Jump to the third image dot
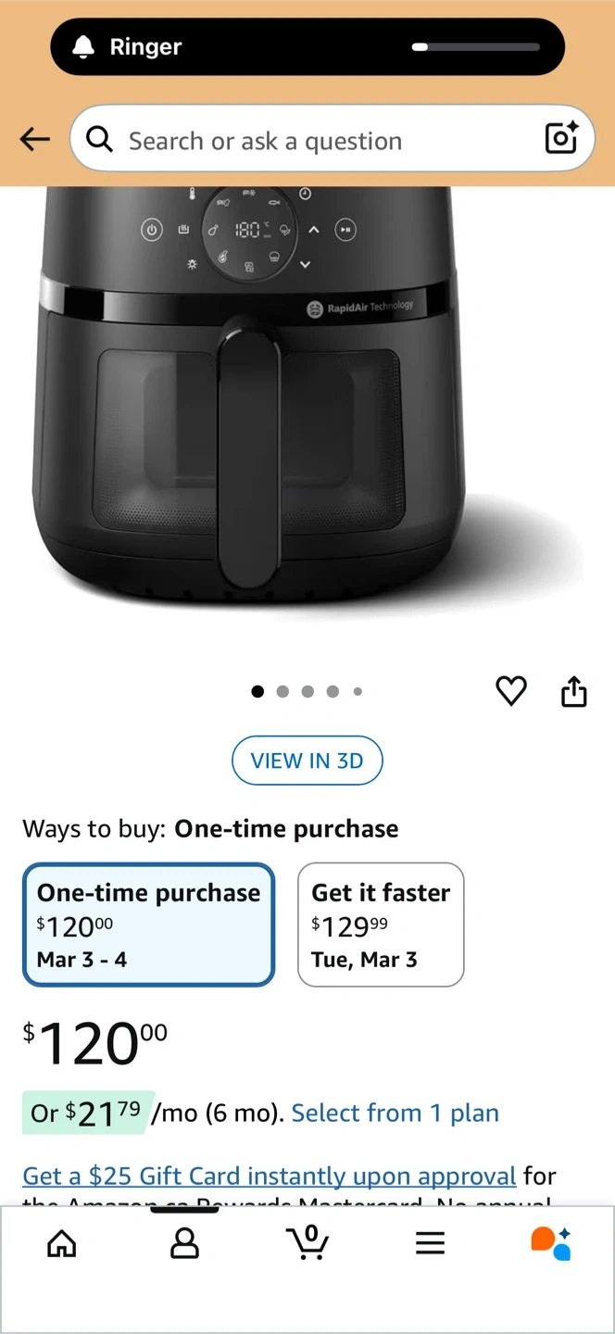The image size is (615, 1334). (x=307, y=691)
